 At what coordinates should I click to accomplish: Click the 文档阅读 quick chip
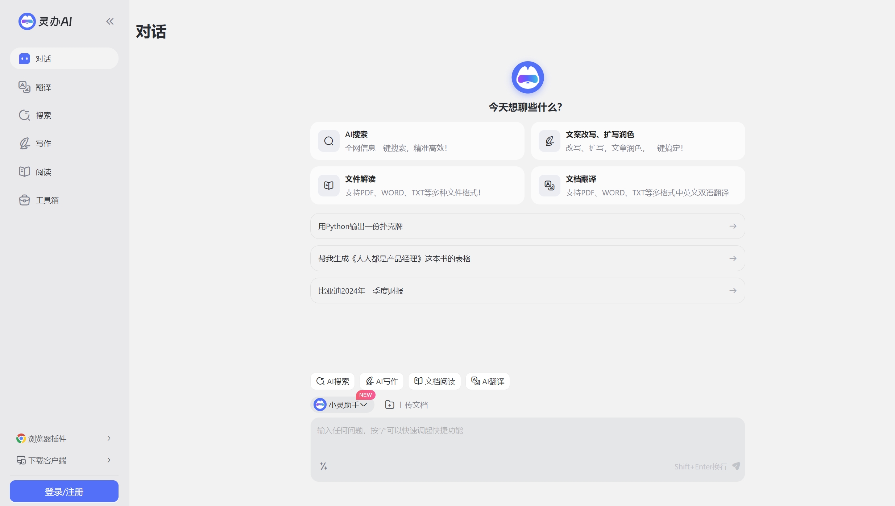[x=435, y=381]
